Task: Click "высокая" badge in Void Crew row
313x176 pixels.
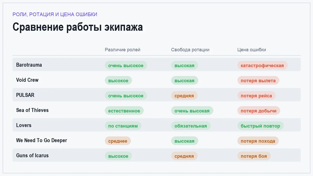Action: tap(185, 80)
